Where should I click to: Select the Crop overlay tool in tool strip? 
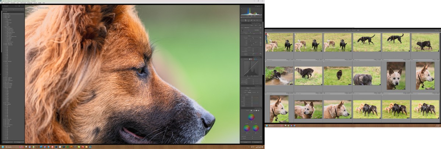[x=245, y=20]
